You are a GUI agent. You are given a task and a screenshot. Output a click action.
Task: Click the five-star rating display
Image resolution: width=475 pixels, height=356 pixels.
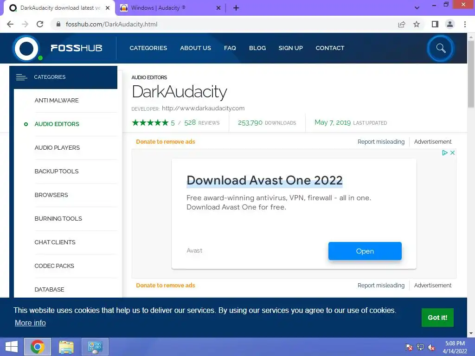coord(150,122)
